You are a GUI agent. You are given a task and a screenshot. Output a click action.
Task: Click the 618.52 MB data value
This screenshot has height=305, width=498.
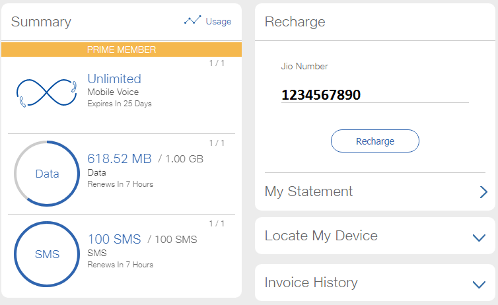pos(120,158)
